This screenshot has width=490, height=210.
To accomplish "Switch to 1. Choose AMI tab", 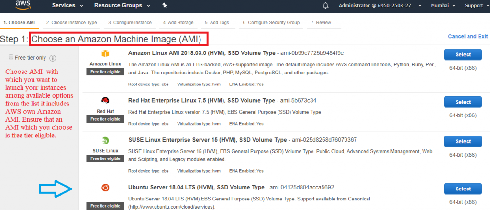I will click(x=19, y=23).
